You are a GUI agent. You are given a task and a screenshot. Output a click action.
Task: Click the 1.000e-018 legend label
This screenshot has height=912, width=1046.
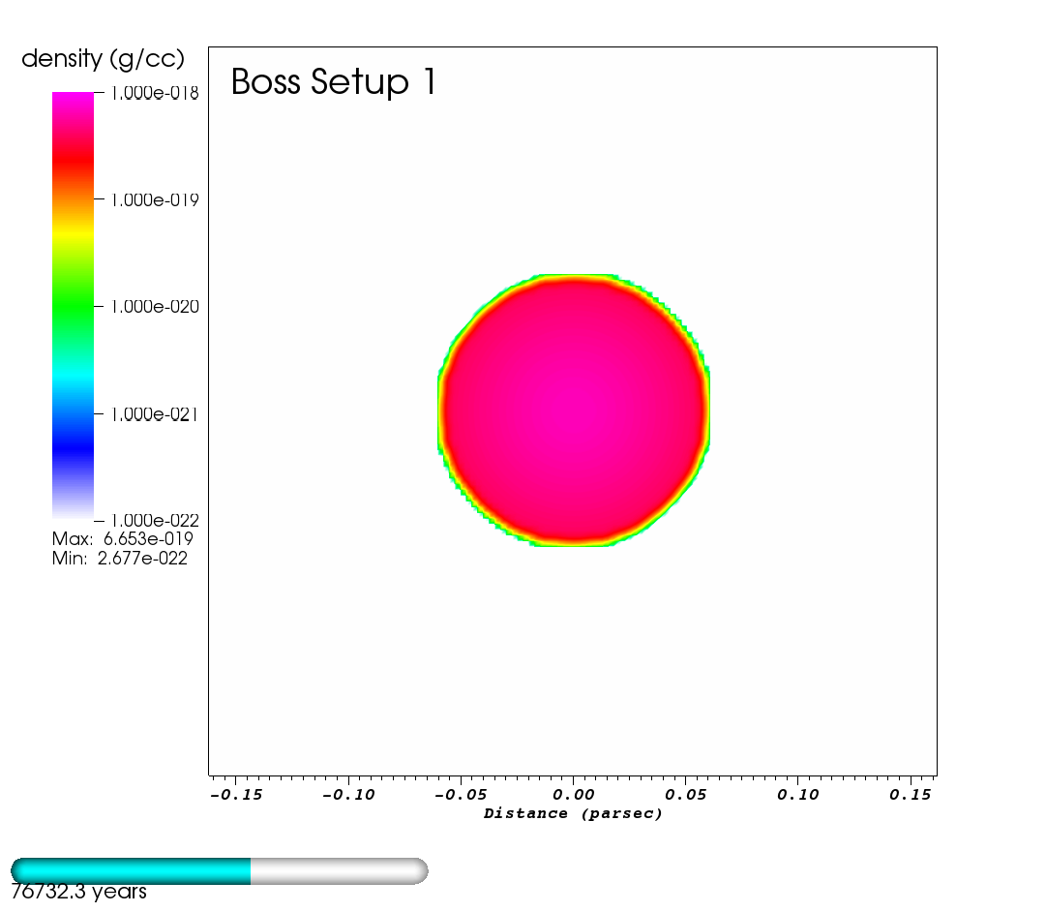point(155,93)
